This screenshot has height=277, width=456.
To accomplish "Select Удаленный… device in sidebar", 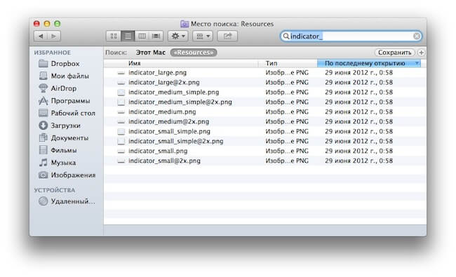I will click(x=73, y=201).
